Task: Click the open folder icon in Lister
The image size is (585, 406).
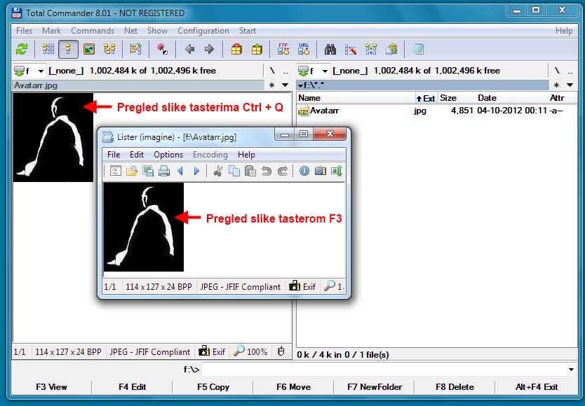Action: [x=132, y=171]
